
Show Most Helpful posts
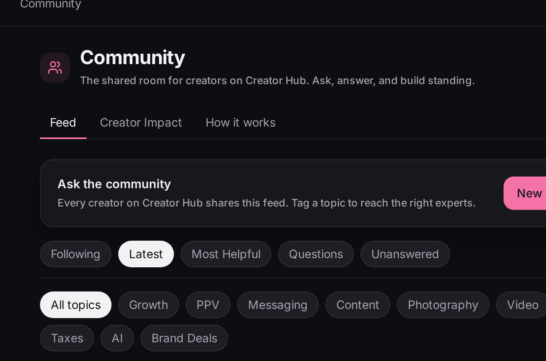point(226,254)
